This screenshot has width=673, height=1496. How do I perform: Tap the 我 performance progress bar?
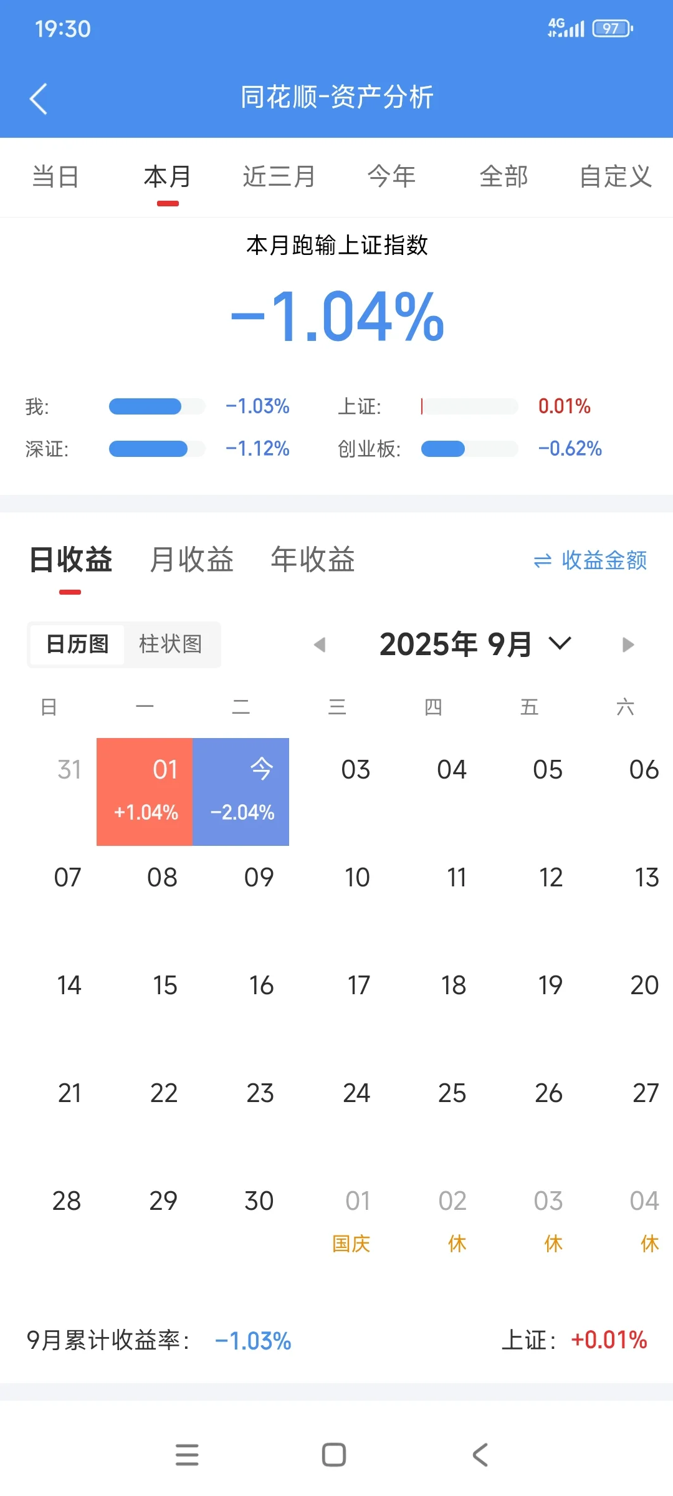(x=157, y=406)
